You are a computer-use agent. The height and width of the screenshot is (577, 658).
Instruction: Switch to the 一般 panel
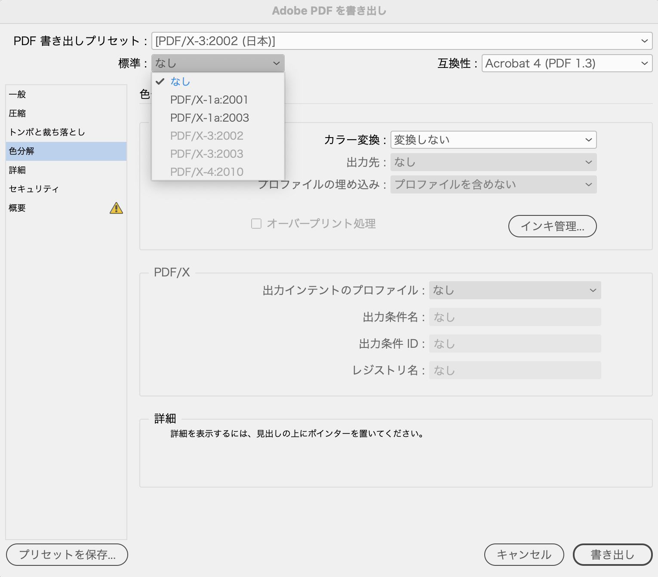coord(66,94)
